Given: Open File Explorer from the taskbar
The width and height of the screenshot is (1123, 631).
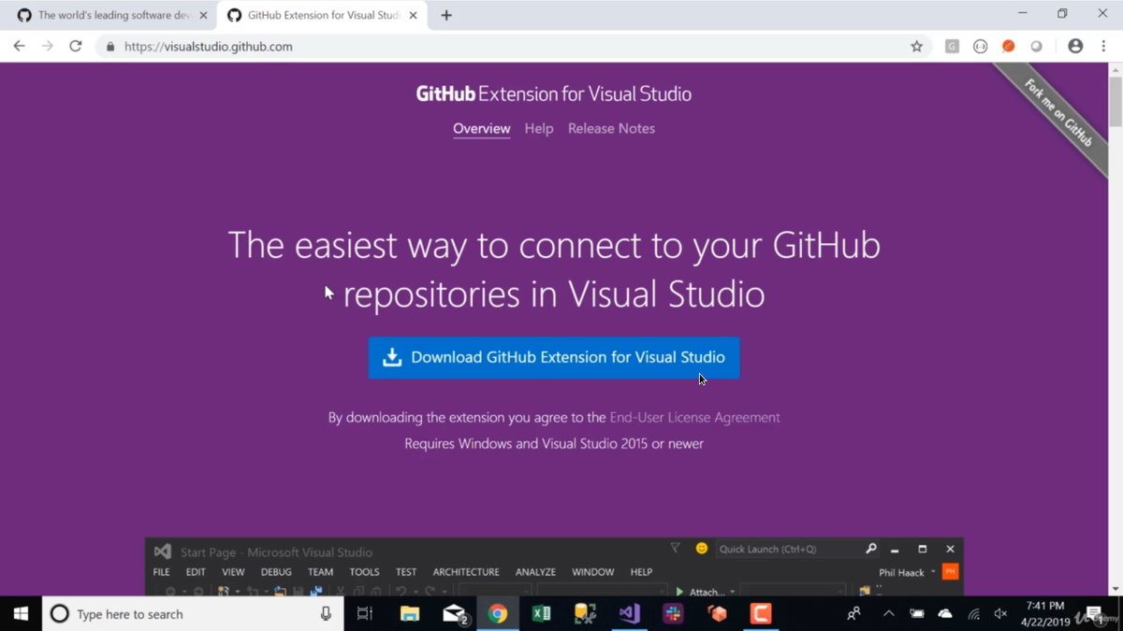Looking at the screenshot, I should coord(410,614).
